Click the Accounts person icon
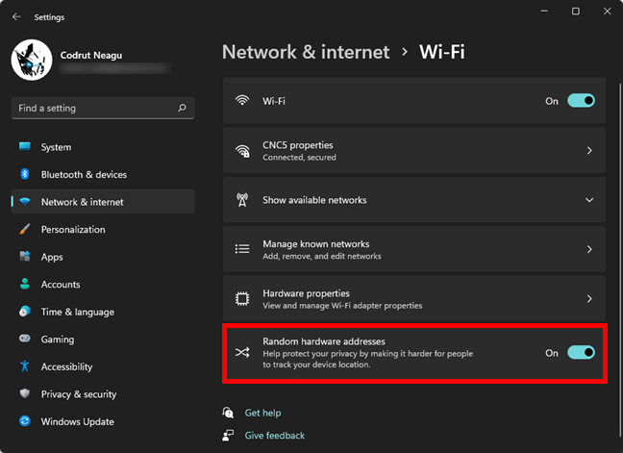The width and height of the screenshot is (623, 453). coord(25,284)
